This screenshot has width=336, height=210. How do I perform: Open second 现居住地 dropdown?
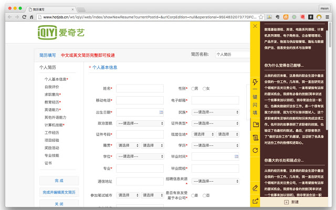click(227, 134)
